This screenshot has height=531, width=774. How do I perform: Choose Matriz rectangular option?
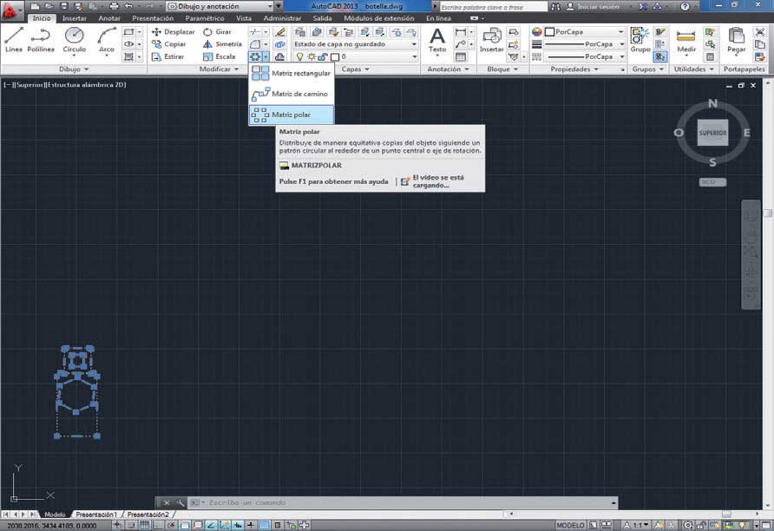[292, 73]
